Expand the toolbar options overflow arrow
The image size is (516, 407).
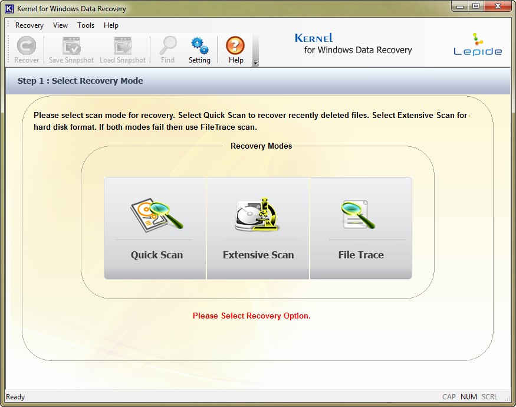(255, 62)
